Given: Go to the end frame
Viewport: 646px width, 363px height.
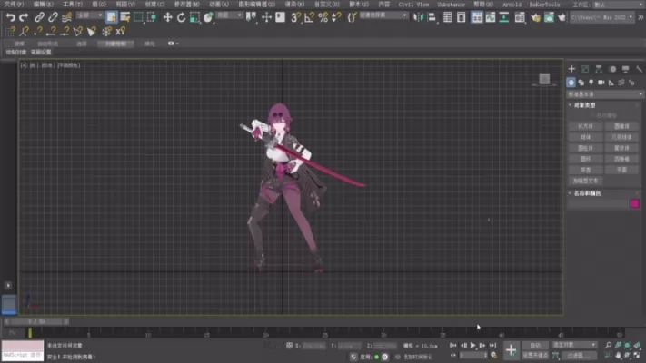Looking at the screenshot, I should point(492,345).
